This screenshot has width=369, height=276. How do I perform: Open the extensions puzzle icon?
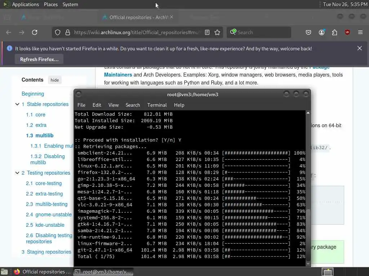[334, 32]
